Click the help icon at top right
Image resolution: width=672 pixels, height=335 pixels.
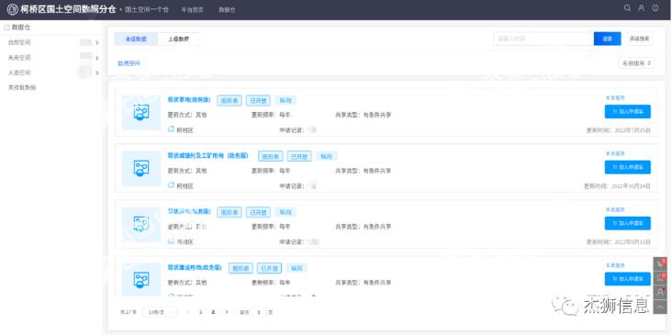point(655,7)
